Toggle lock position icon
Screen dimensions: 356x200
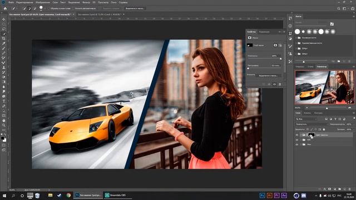point(316,129)
